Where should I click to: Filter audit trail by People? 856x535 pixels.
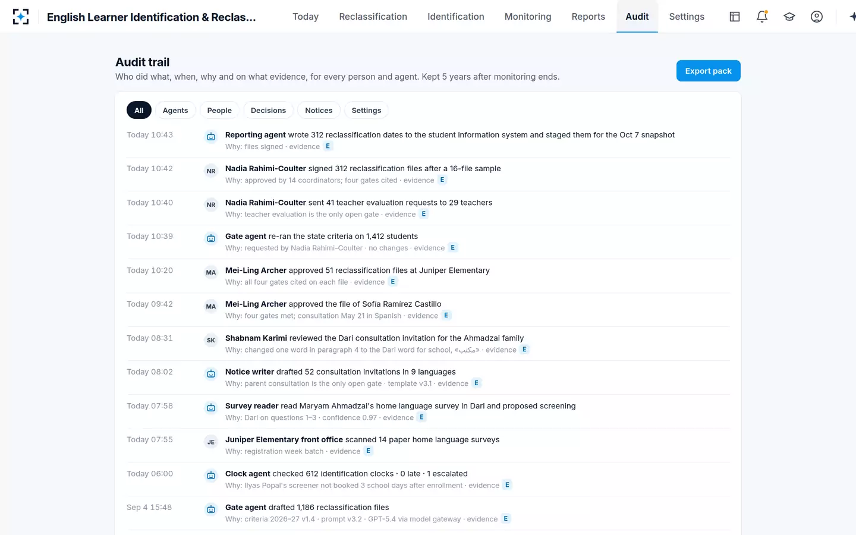[x=219, y=111]
